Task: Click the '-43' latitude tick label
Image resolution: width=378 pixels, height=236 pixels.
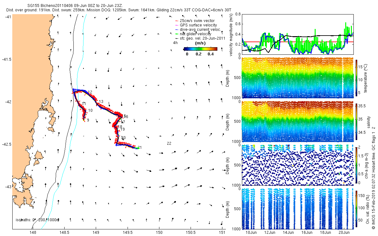Action: pos(9,187)
